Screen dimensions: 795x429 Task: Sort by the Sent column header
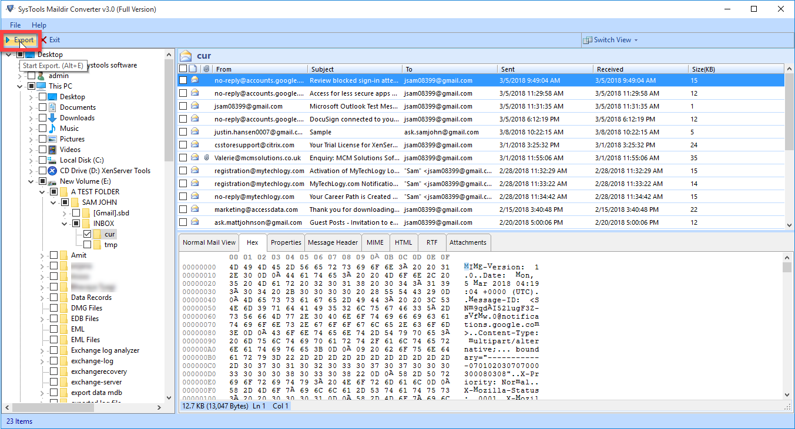tap(545, 69)
